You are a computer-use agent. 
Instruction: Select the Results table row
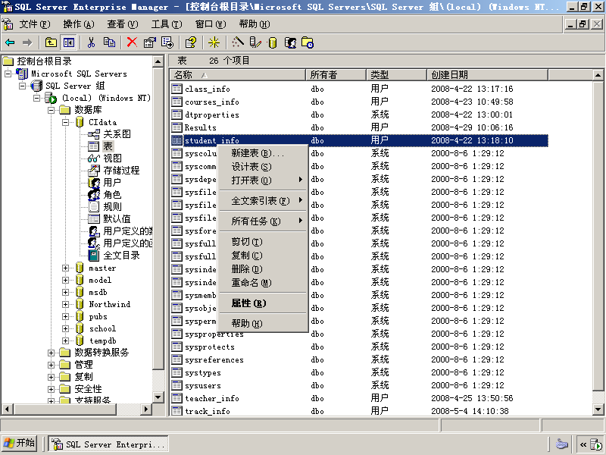(200, 127)
